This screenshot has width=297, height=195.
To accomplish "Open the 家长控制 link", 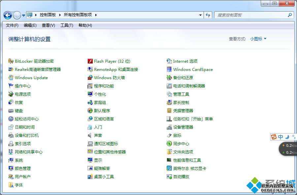I will click(x=181, y=102).
